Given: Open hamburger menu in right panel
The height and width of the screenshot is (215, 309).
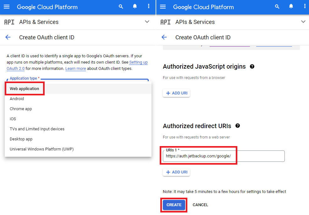Looking at the screenshot, I should pos(163,7).
